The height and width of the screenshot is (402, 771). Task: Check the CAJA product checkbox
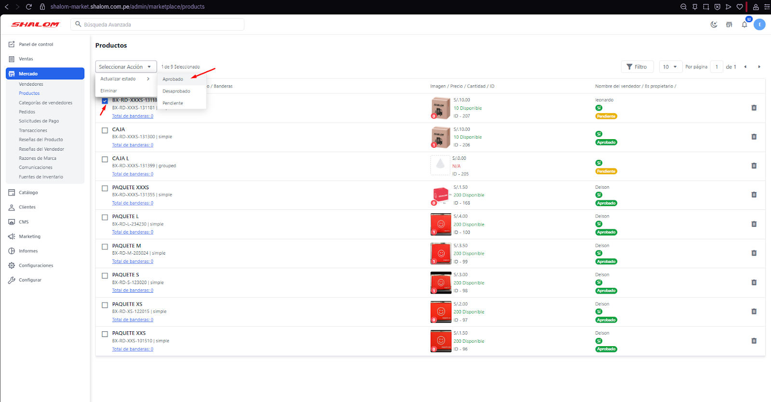point(105,130)
